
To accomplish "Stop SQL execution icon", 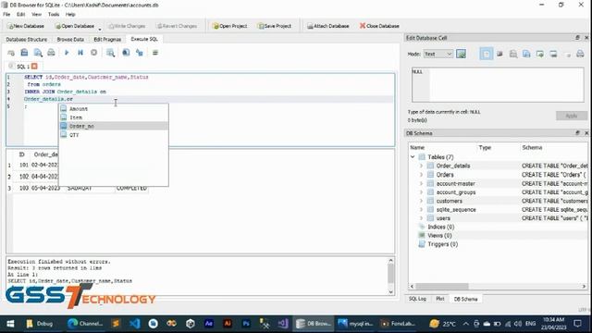I will click(x=93, y=53).
